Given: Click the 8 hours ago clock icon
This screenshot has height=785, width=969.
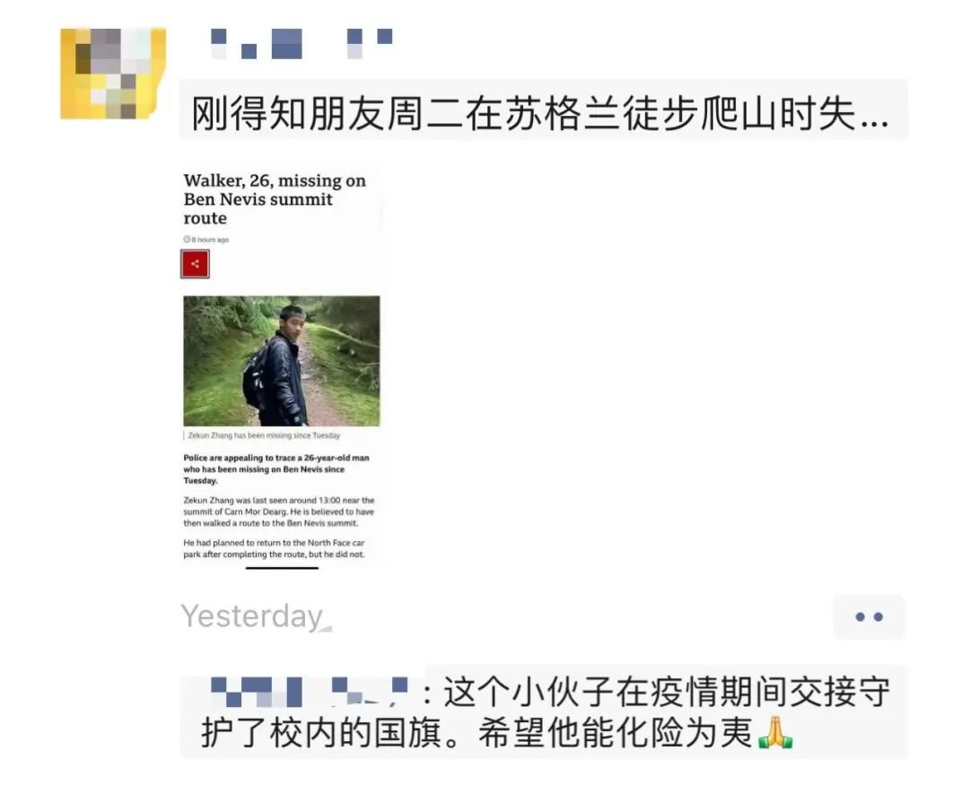Looking at the screenshot, I should [187, 240].
